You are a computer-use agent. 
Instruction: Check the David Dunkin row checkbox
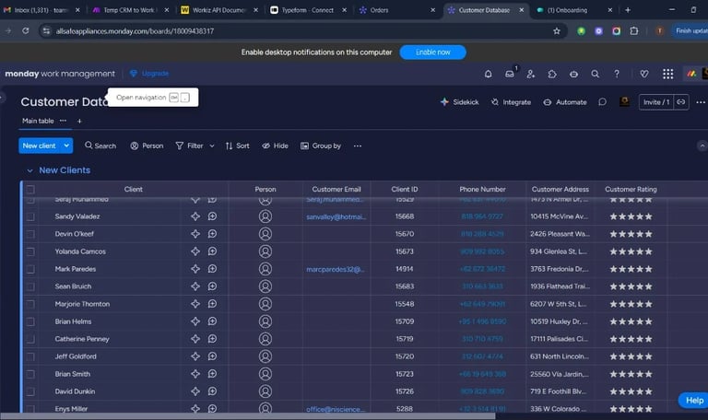click(x=30, y=391)
